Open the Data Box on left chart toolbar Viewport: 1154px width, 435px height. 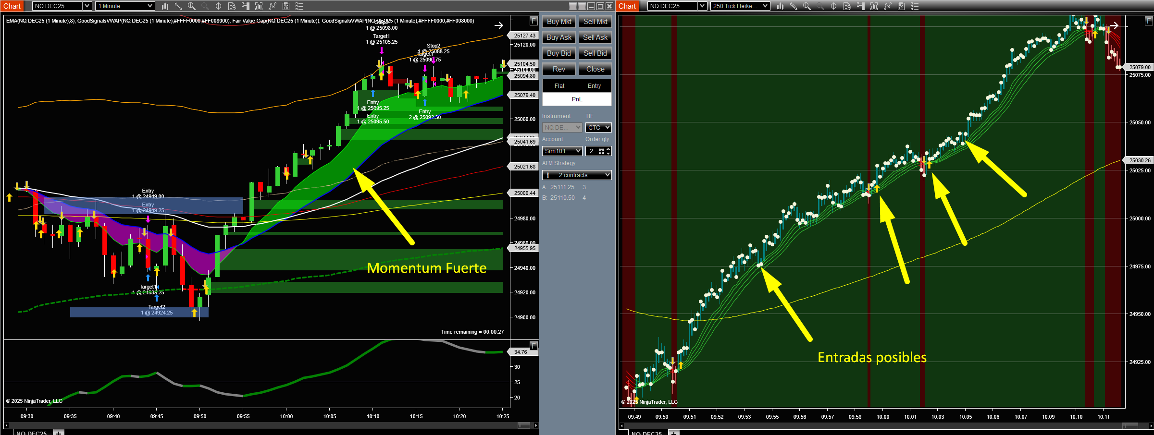pyautogui.click(x=232, y=6)
